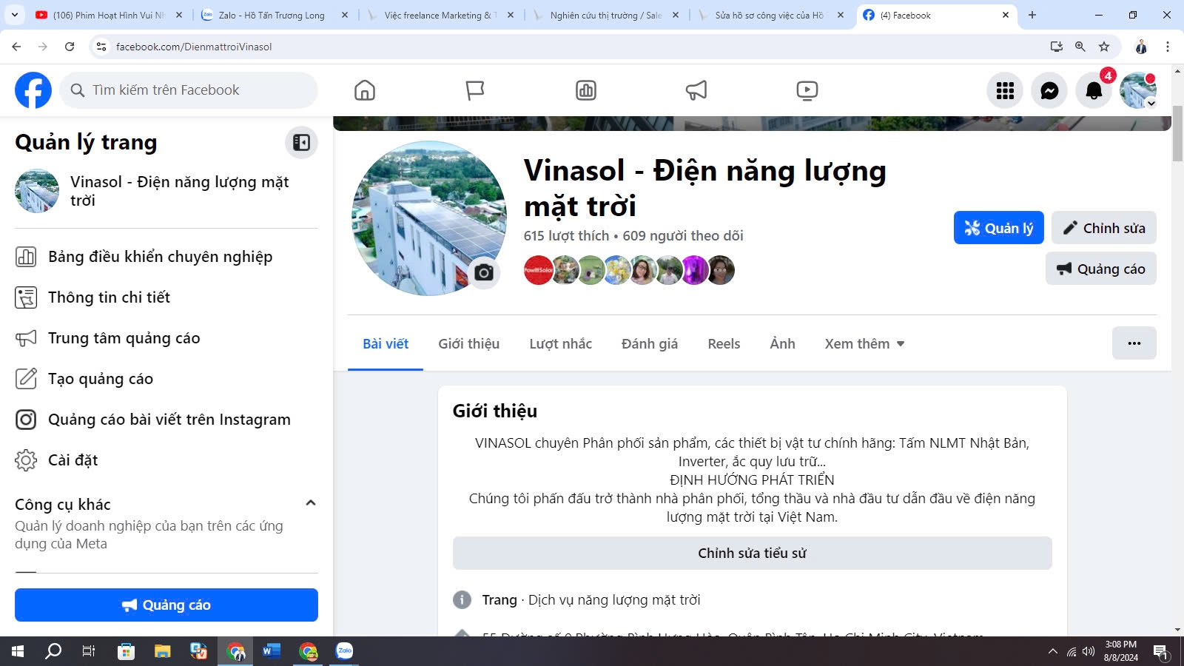
Task: Click the Chỉnh sửa page button
Action: tap(1104, 228)
